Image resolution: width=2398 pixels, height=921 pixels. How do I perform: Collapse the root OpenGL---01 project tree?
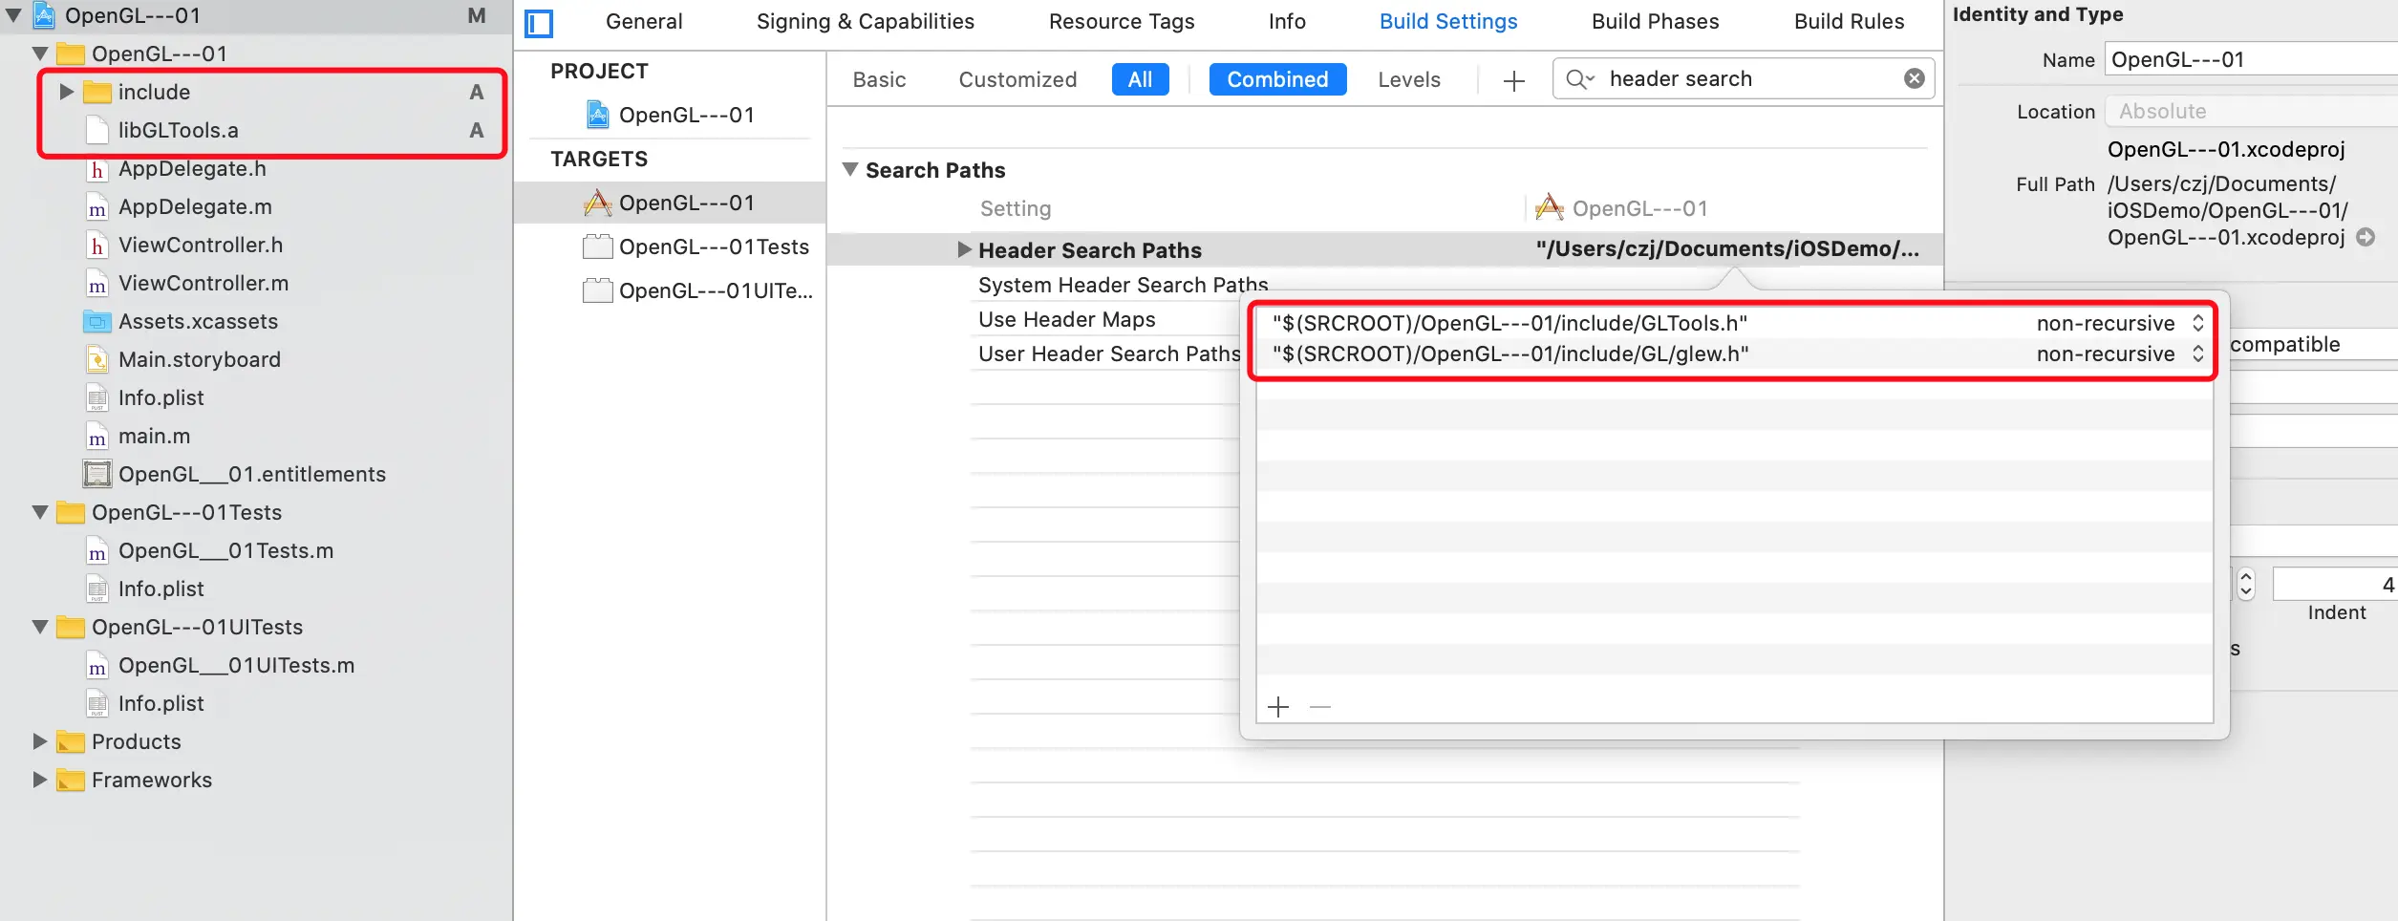pos(14,15)
